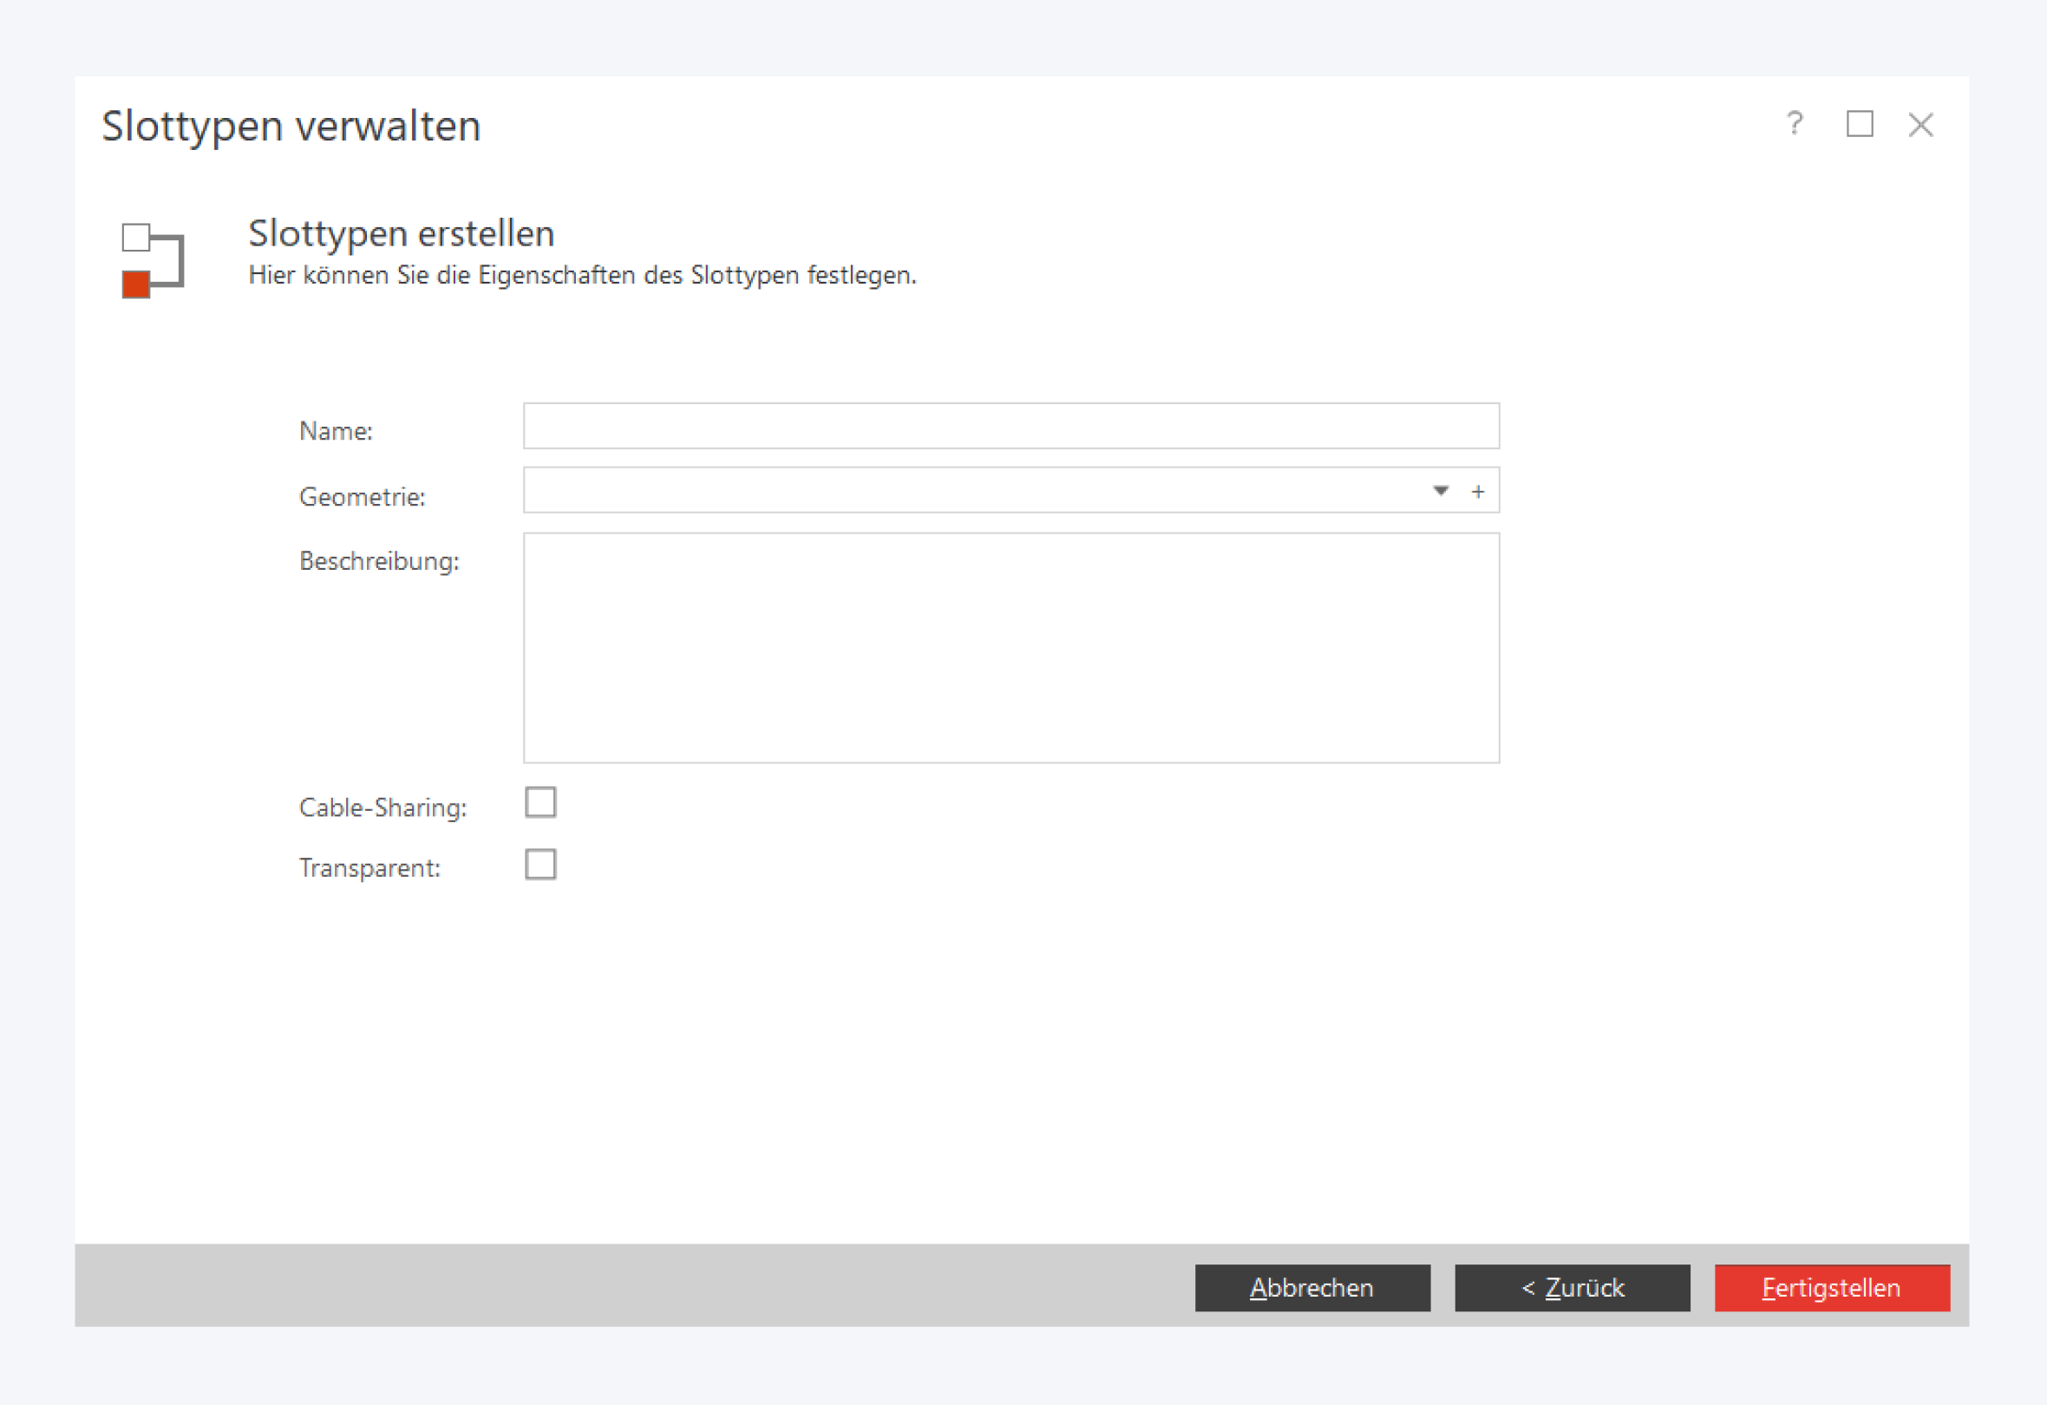Click the Geometrie label
Screen dimensions: 2047x1405
(x=361, y=498)
